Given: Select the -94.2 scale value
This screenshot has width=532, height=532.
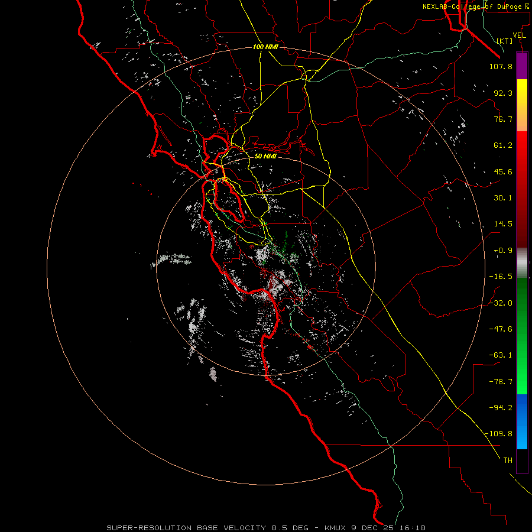Looking at the screenshot, I should (501, 407).
